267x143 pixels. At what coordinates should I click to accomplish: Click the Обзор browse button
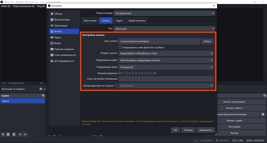click(207, 41)
